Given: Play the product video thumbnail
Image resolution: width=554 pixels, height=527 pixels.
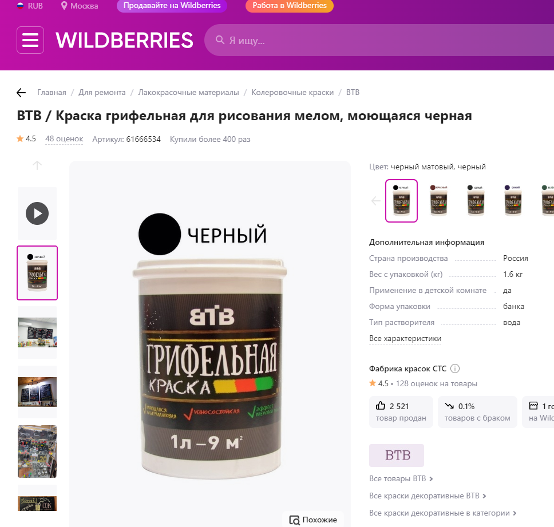Looking at the screenshot, I should coord(37,213).
